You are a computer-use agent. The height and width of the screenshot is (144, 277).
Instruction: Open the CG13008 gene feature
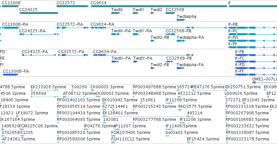pos(10,6)
